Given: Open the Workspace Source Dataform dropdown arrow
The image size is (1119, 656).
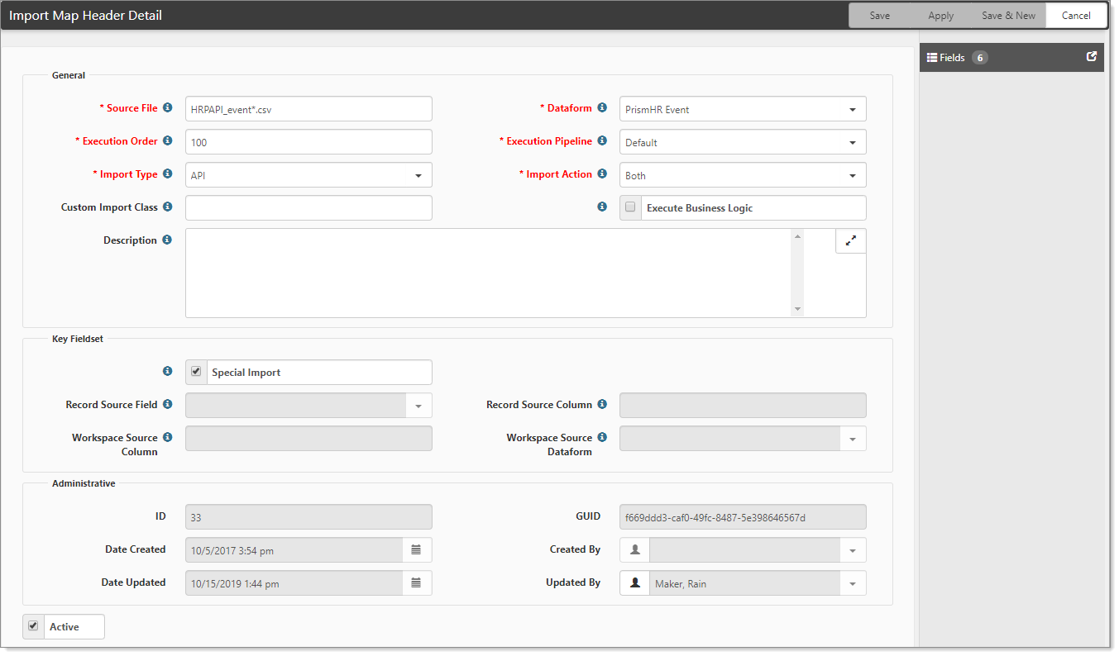Looking at the screenshot, I should point(853,439).
